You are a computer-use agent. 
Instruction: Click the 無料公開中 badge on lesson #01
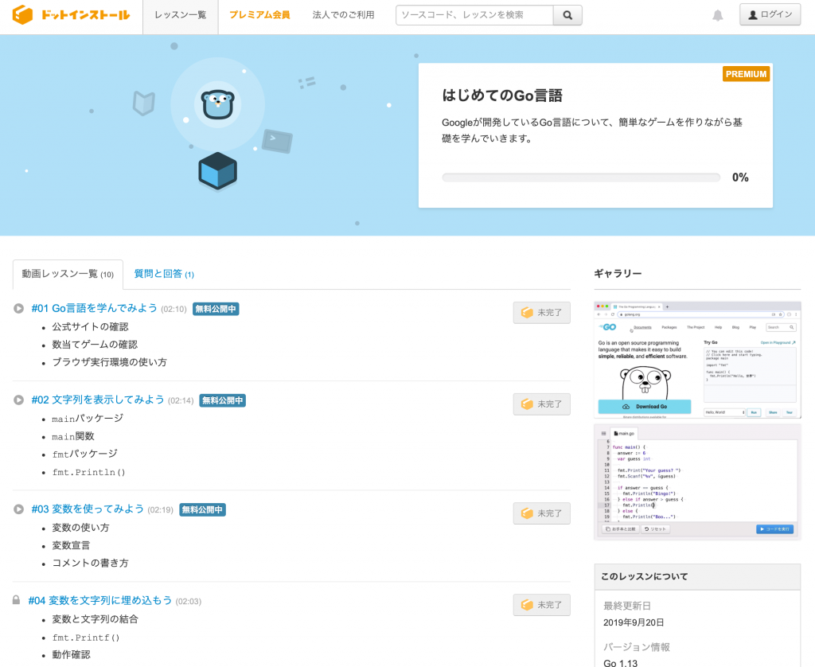[x=216, y=309]
